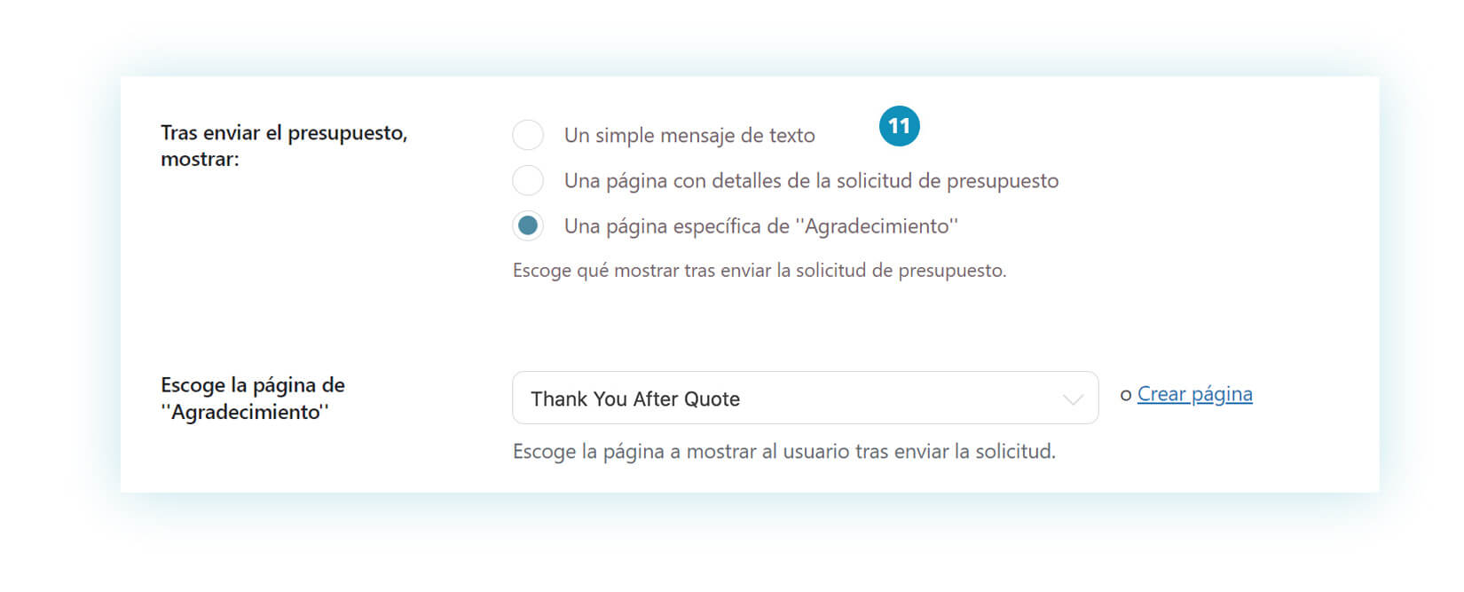
Task: Click the 'Escoge qué mostrar tras enviar' help text
Action: click(x=760, y=270)
